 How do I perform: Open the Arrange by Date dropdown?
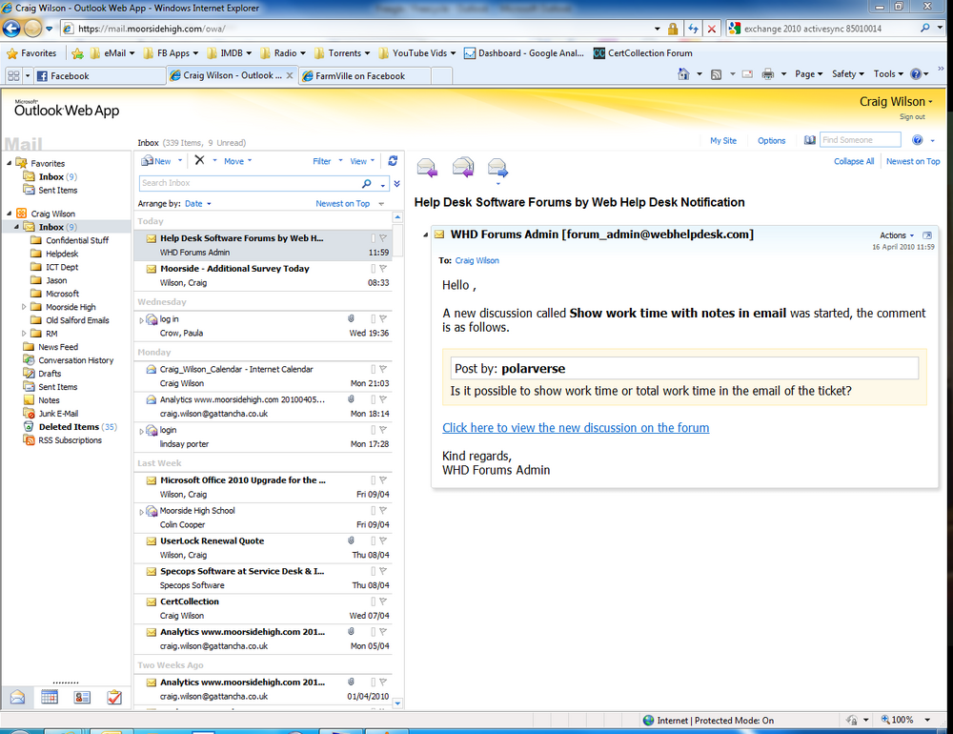point(198,204)
